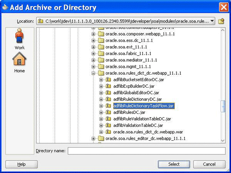The height and width of the screenshot is (173, 231).
Task: Expand adflibBucketsetEditorDC.jar archive node
Action: point(101,80)
